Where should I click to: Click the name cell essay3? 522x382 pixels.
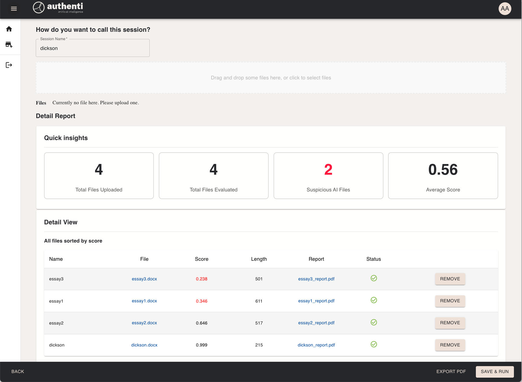tap(56, 279)
